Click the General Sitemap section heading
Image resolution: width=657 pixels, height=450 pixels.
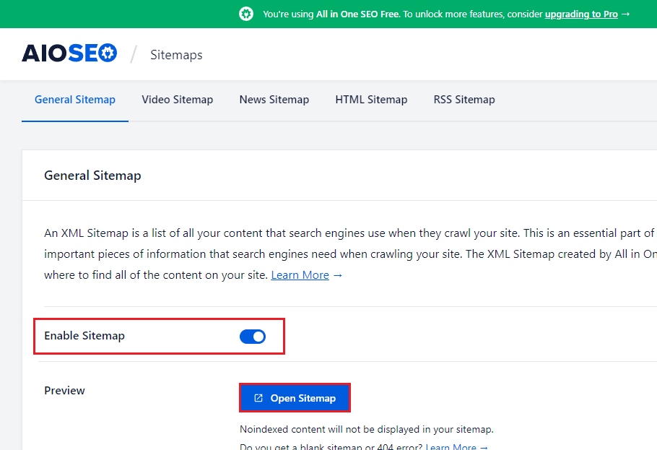pyautogui.click(x=92, y=176)
